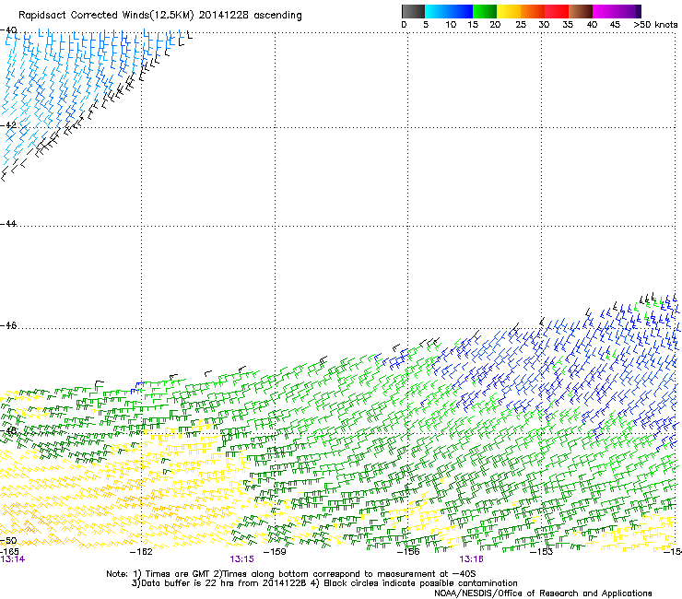Click the '10' tick on the knots scale
The width and height of the screenshot is (682, 599).
tap(451, 25)
